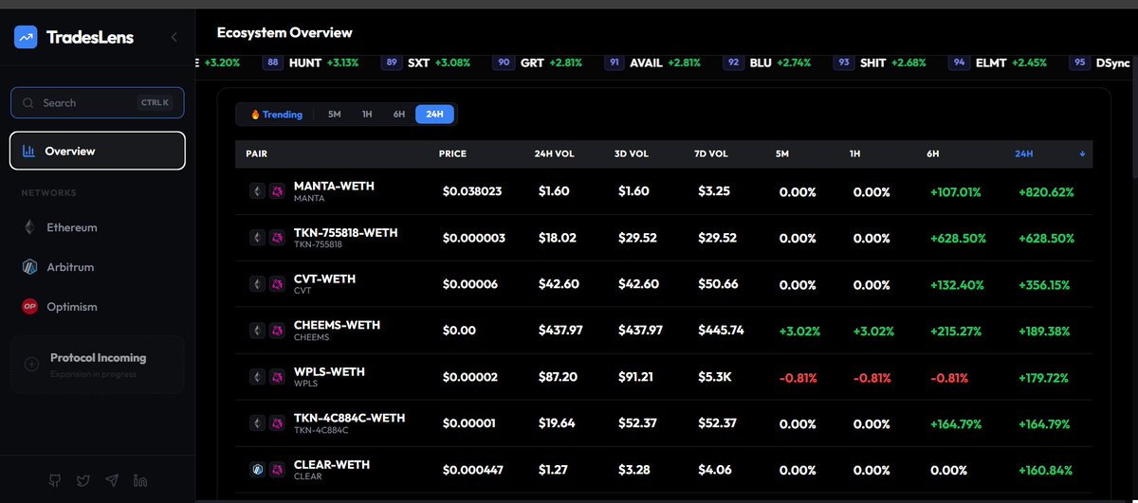This screenshot has height=503, width=1138.
Task: Select the Trending filter tab
Action: pyautogui.click(x=276, y=115)
